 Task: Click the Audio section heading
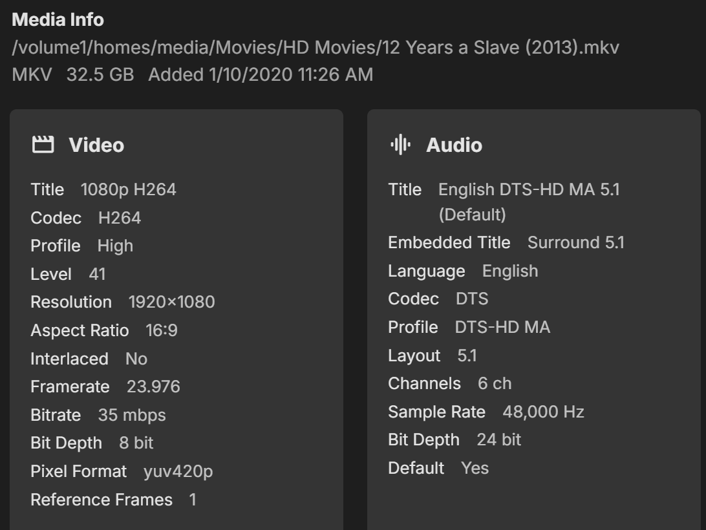pyautogui.click(x=454, y=145)
